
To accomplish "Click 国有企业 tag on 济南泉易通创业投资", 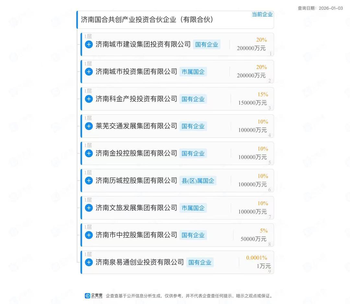I will pyautogui.click(x=200, y=263).
